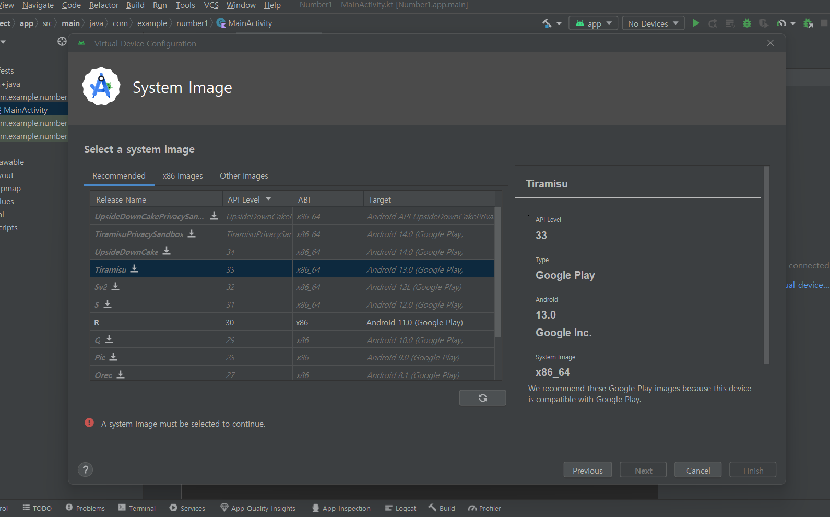Click the refresh system images button
The image size is (830, 517).
click(482, 398)
